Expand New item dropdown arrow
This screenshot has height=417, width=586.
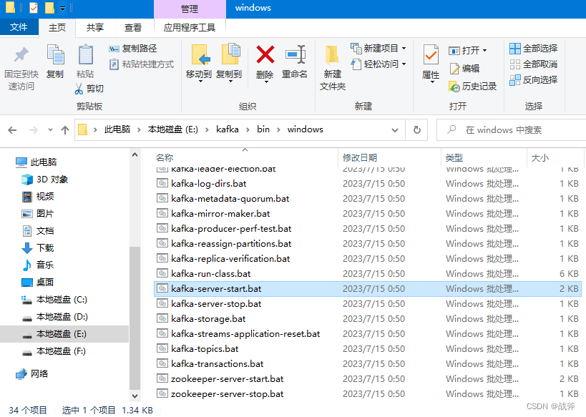pyautogui.click(x=404, y=49)
